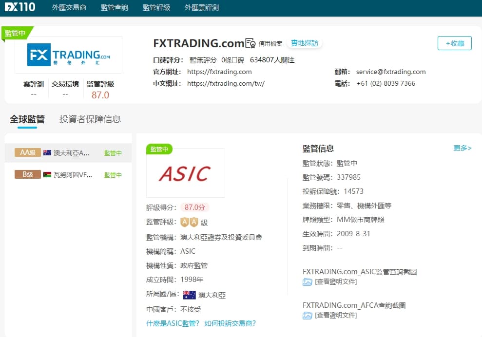Expand regulation details via the 更多> link
This screenshot has width=482, height=337.
pyautogui.click(x=462, y=148)
